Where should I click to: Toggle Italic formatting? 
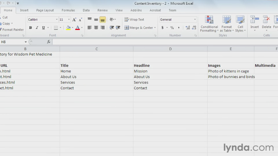[x=37, y=28]
